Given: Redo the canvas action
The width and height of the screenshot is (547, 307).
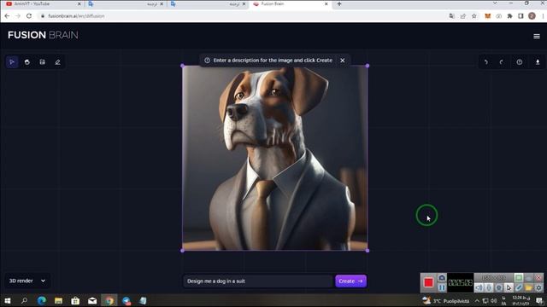Looking at the screenshot, I should click(502, 62).
